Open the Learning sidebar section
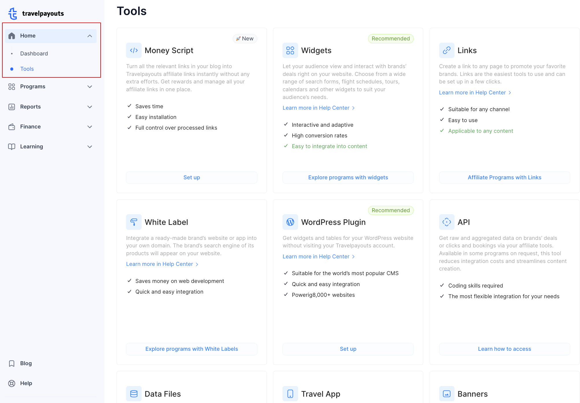This screenshot has height=403, width=580. click(51, 147)
